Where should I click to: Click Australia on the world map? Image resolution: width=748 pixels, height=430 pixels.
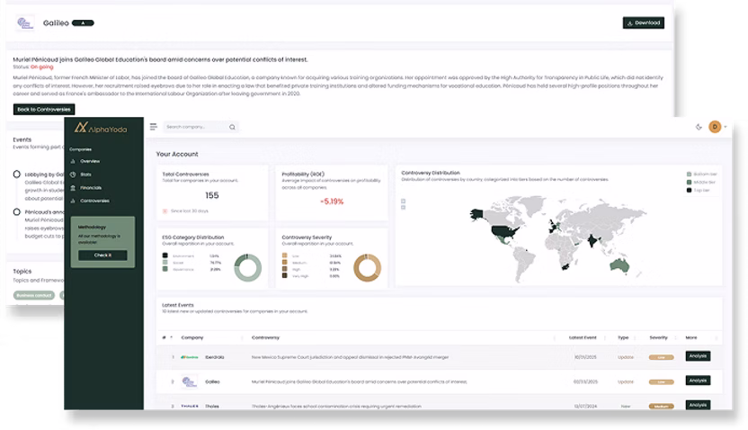pos(619,265)
